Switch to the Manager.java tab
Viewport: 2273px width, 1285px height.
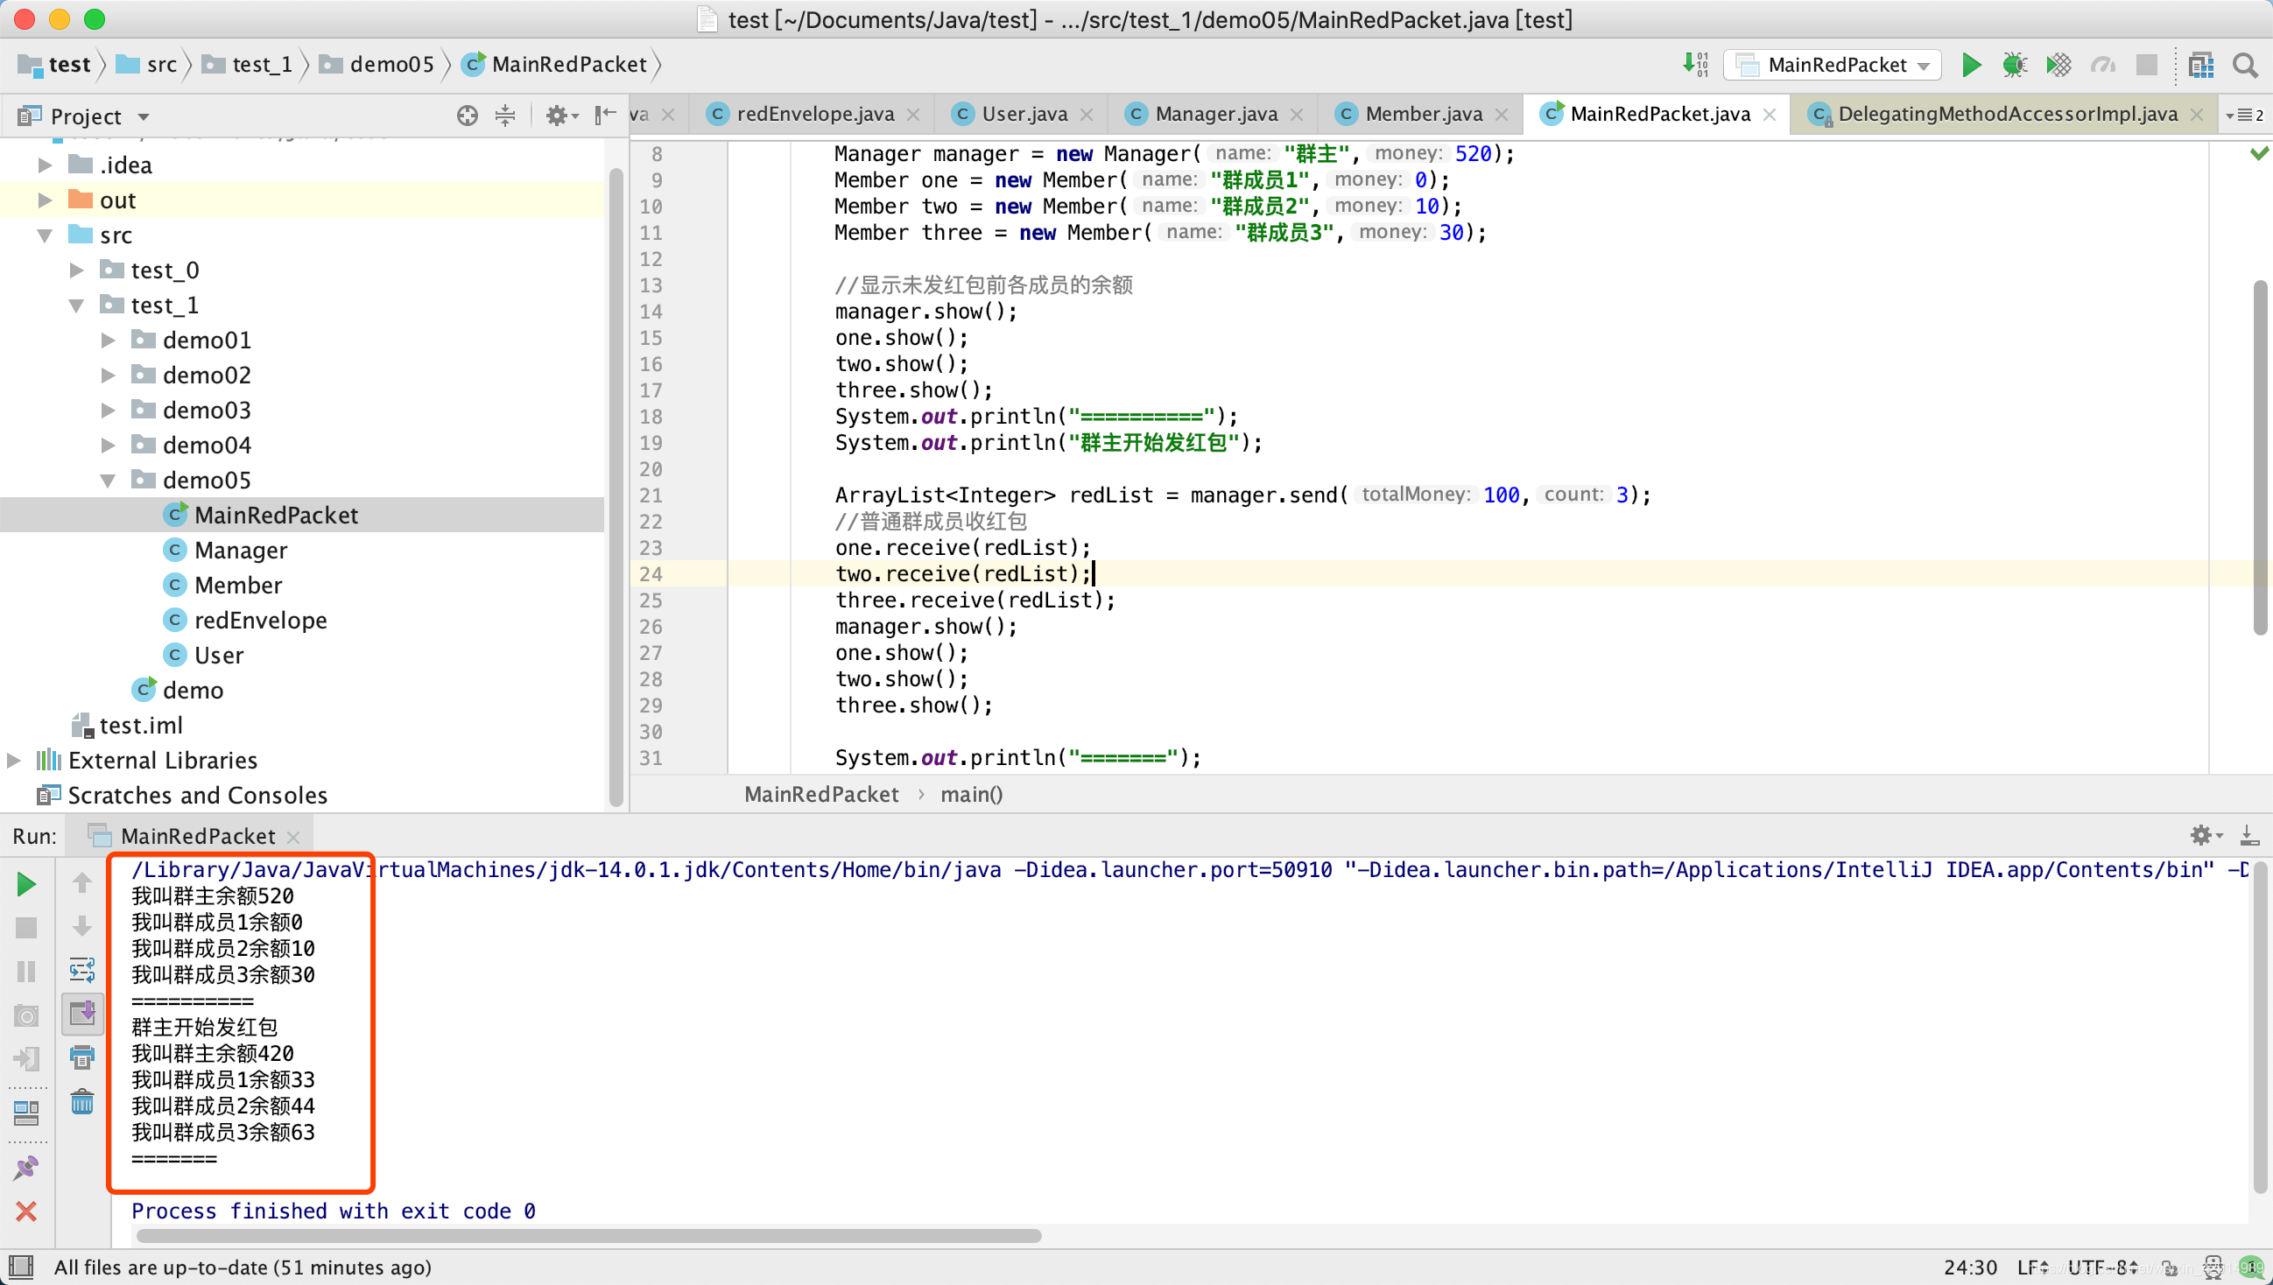pos(1215,114)
